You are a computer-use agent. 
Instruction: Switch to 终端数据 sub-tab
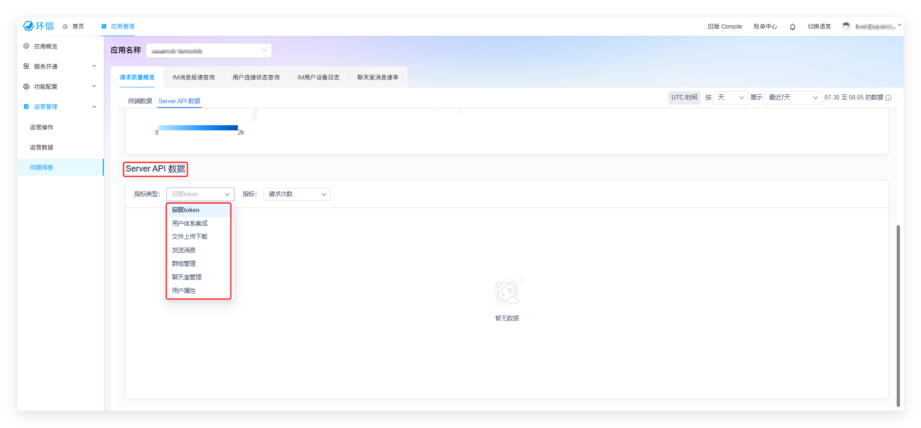[140, 101]
